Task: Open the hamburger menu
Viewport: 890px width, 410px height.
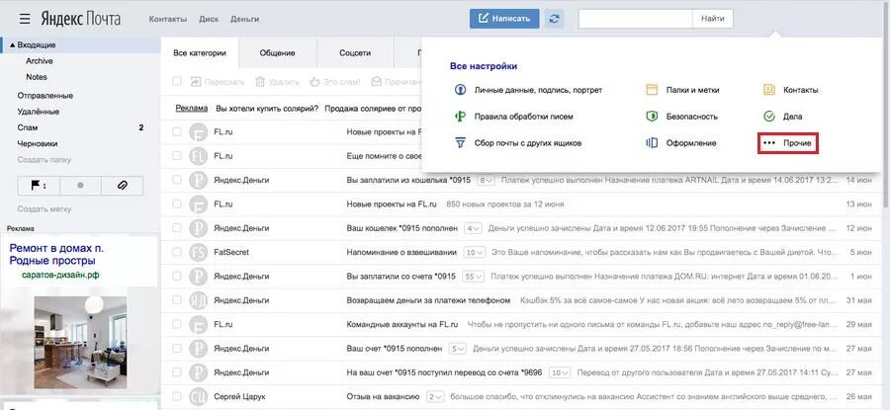Action: (25, 19)
